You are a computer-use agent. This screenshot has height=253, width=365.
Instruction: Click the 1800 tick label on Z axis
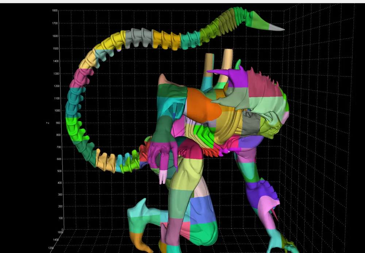click(x=55, y=11)
